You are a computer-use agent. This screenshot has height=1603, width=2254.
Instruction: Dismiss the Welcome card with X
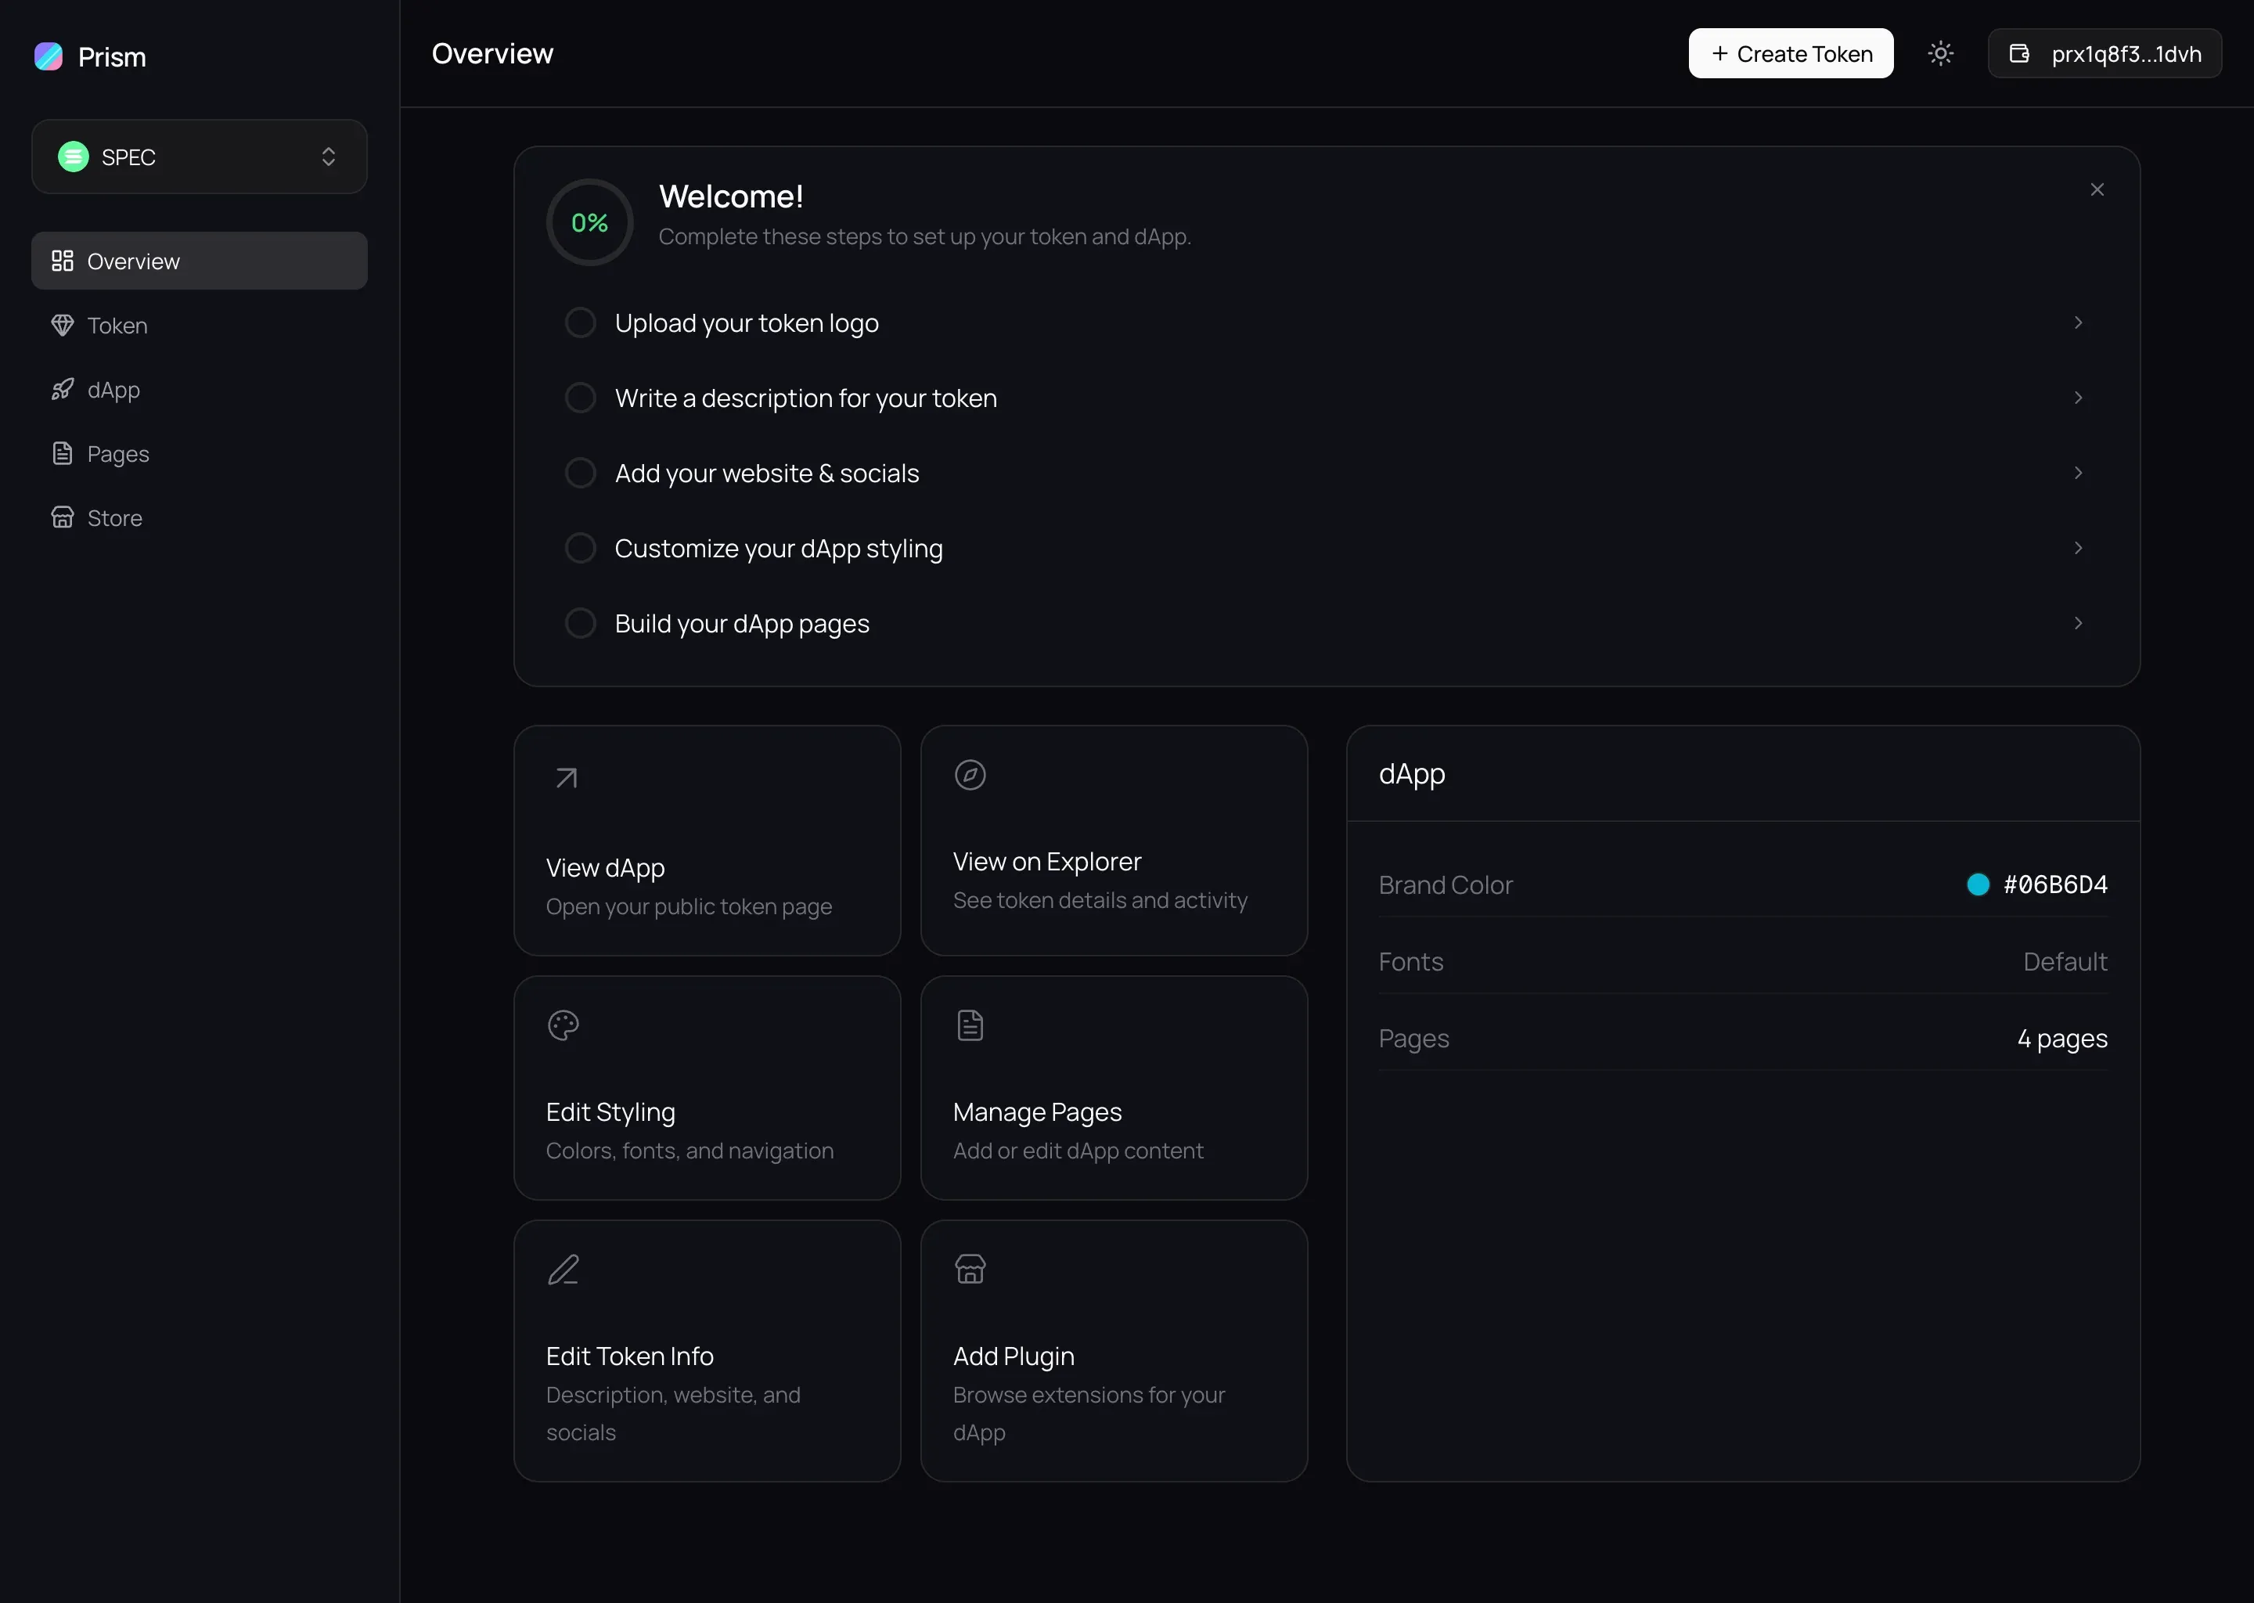[x=2097, y=189]
